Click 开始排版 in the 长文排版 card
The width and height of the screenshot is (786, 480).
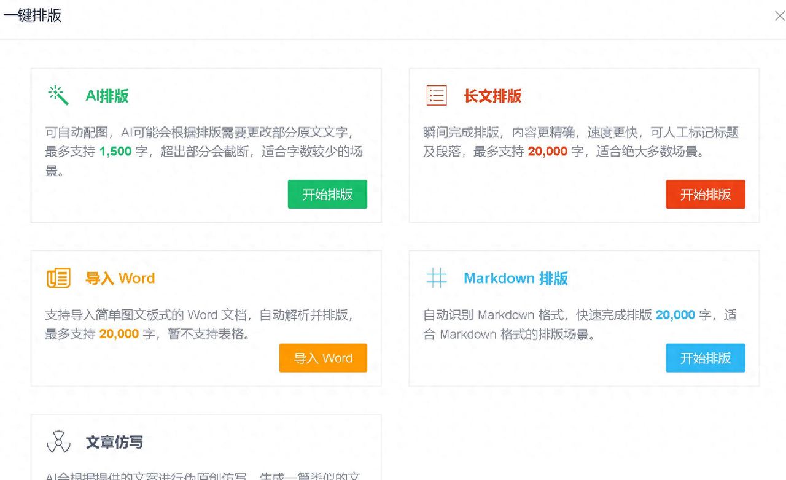pos(706,193)
